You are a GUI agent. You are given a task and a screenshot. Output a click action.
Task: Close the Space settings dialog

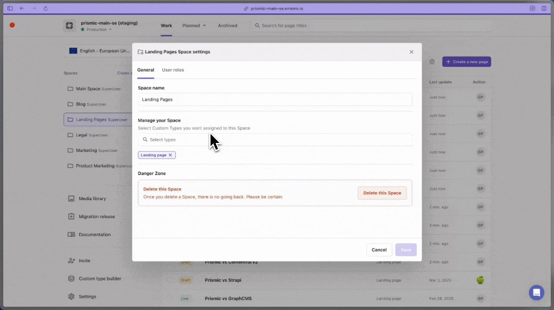point(411,52)
